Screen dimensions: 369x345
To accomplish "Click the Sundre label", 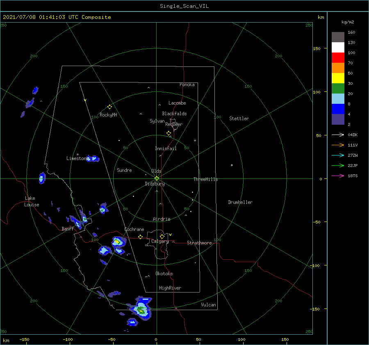I will [x=124, y=170].
